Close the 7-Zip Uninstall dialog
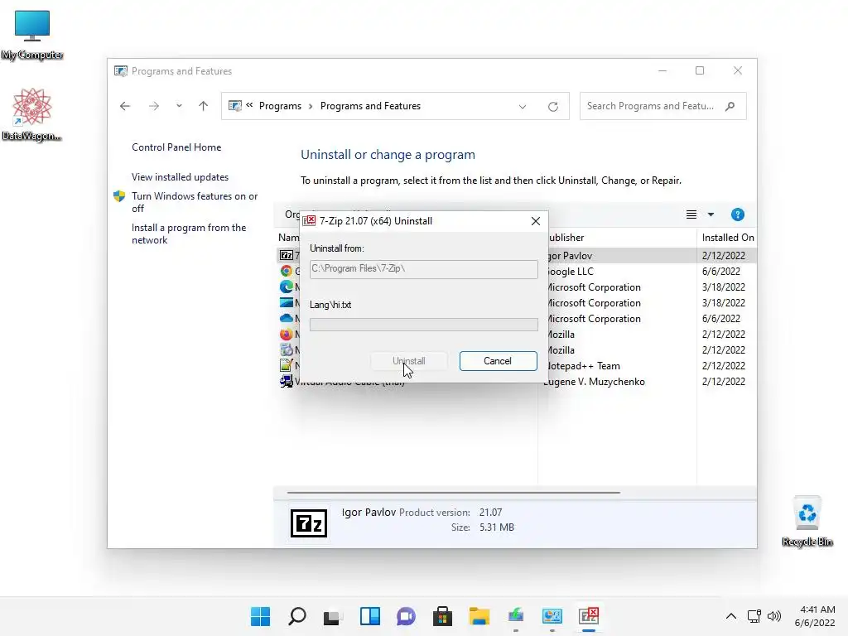This screenshot has width=848, height=636. 536,221
